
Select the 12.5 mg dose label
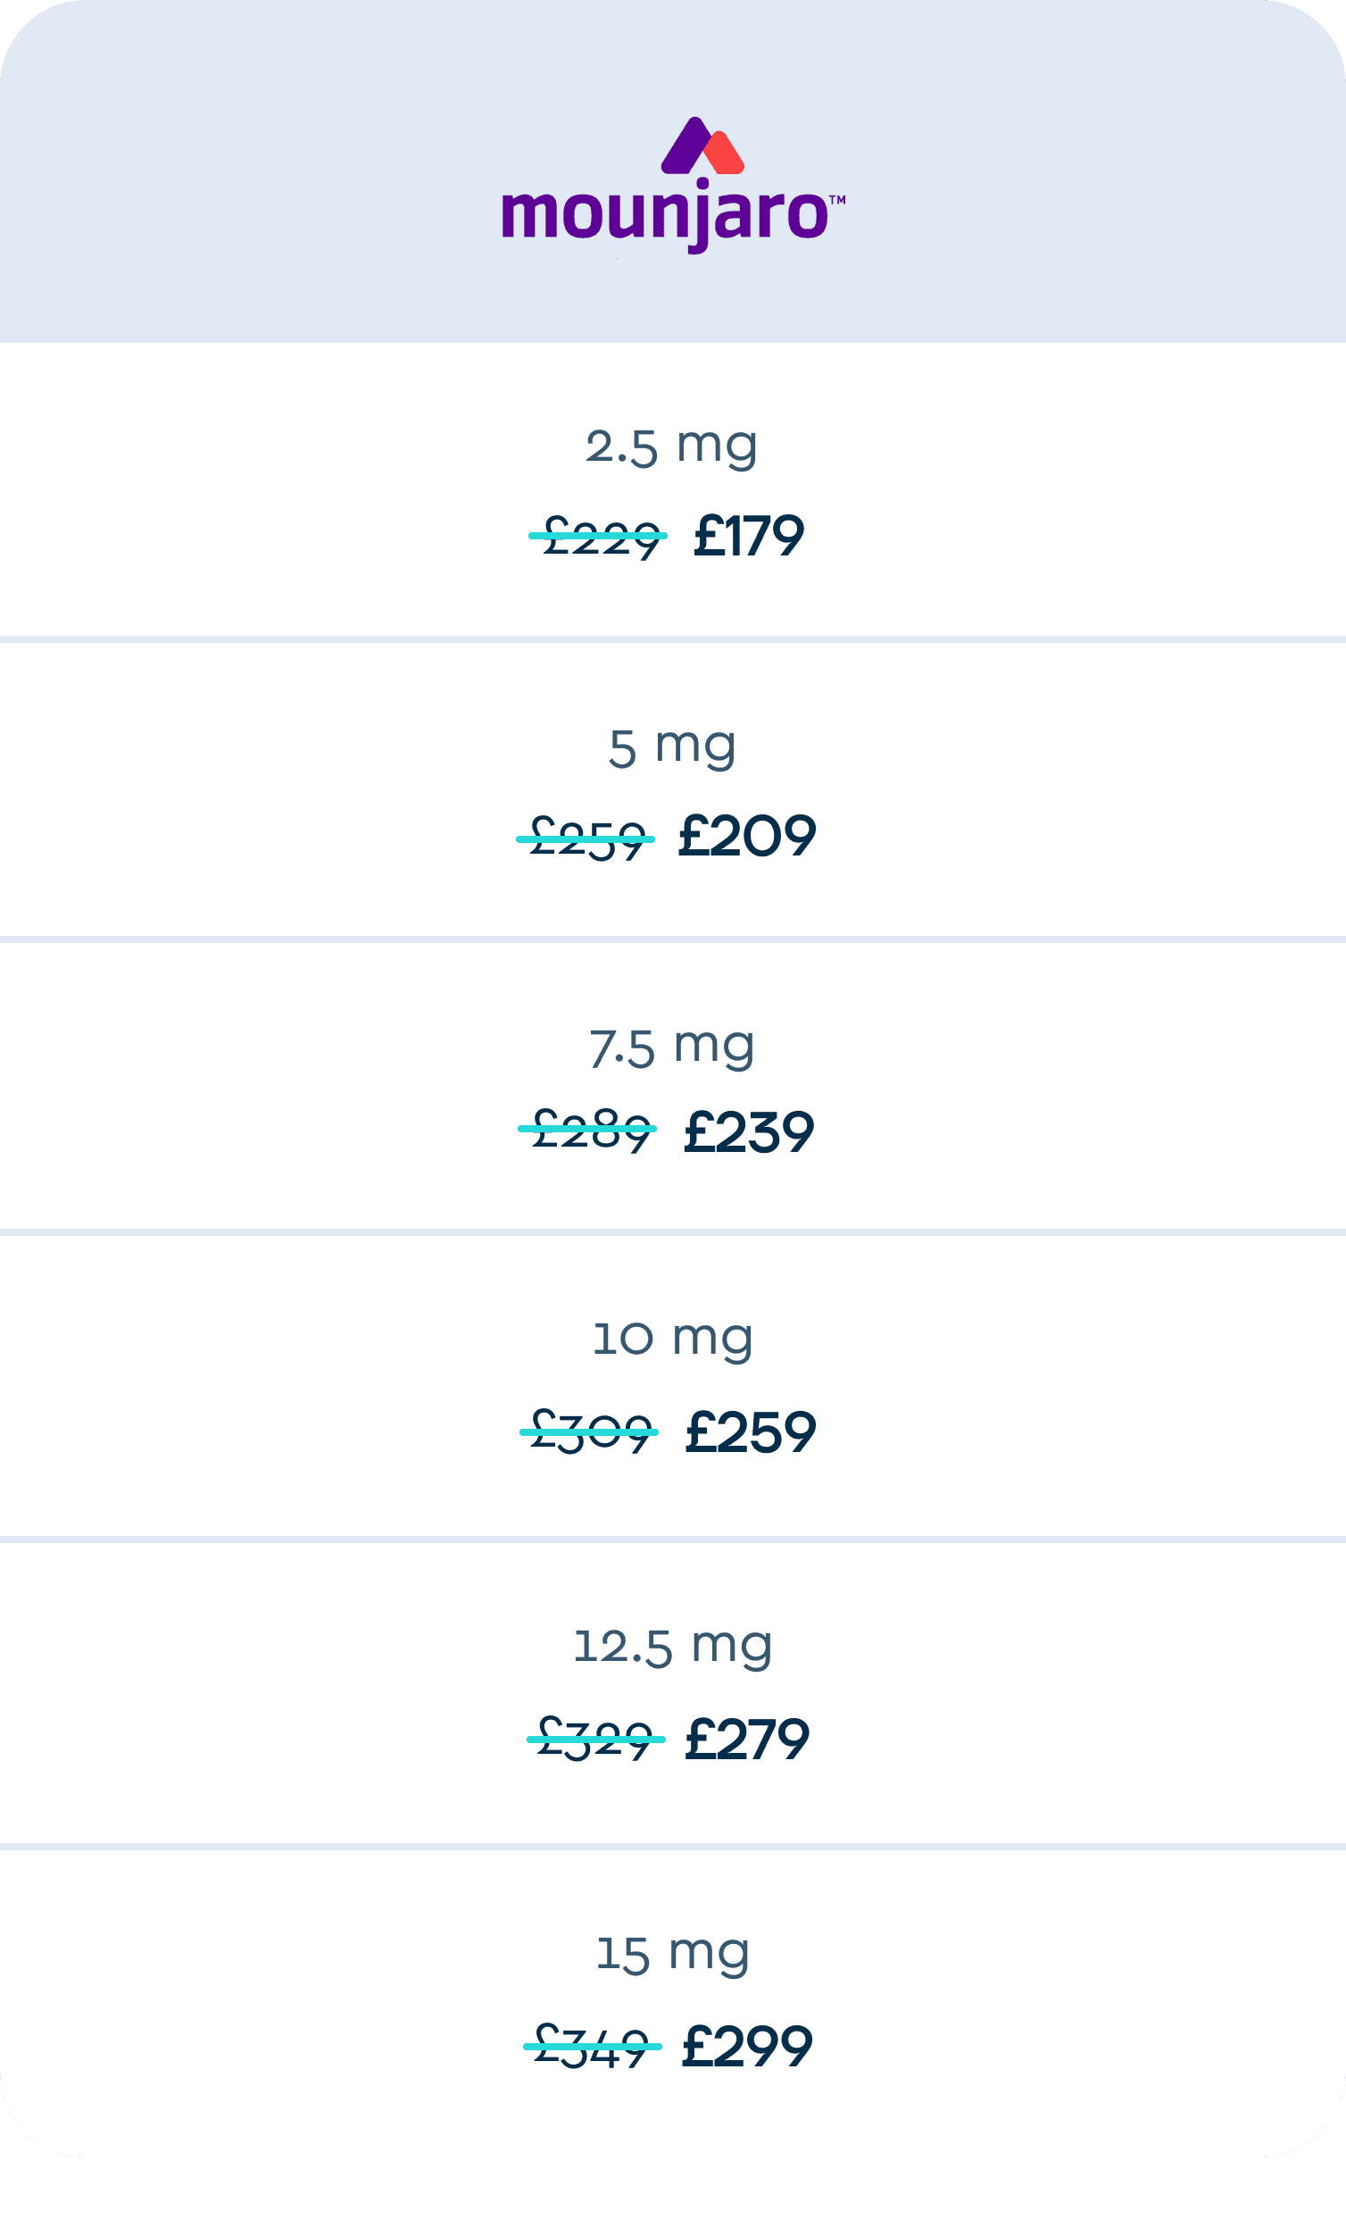point(671,1646)
